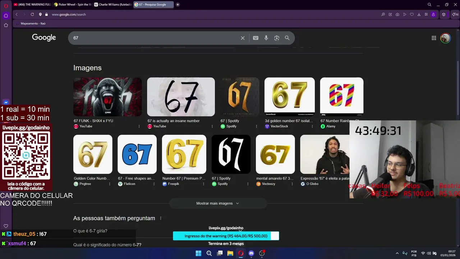Open Opera tab search magnifier
Viewport: 460px width, 259px height.
point(429,5)
